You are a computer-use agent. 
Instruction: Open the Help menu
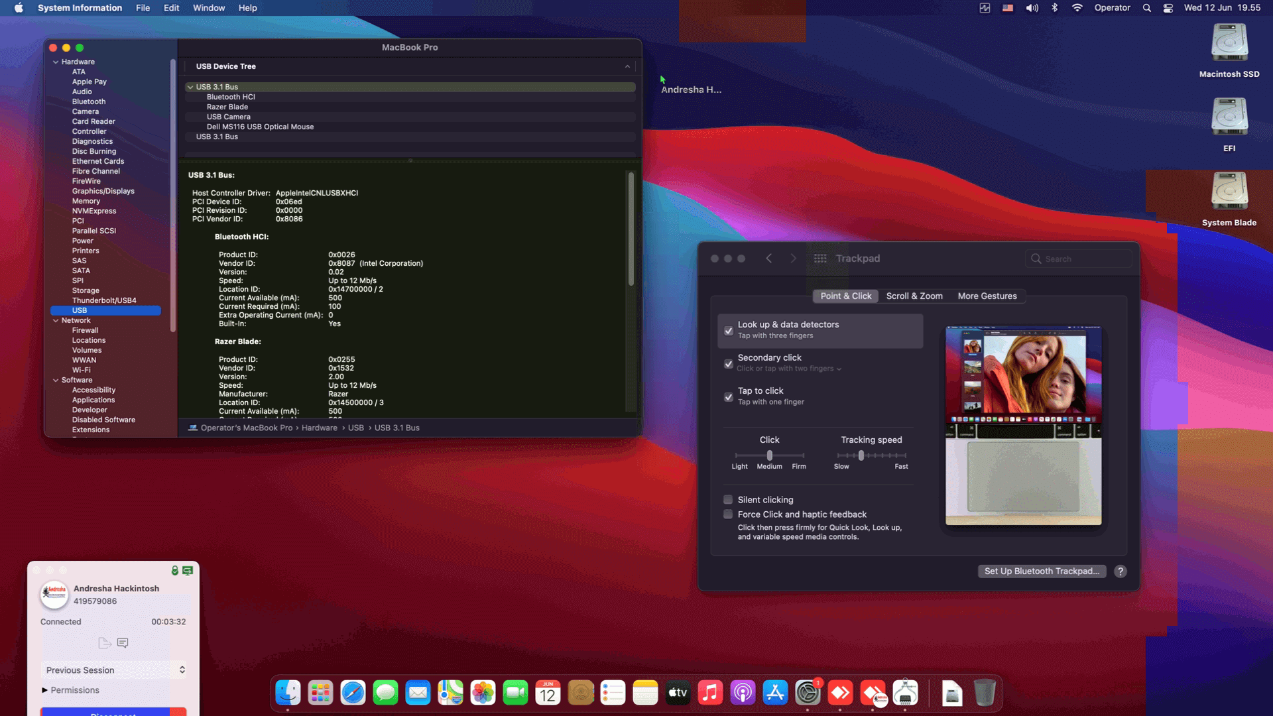tap(247, 8)
